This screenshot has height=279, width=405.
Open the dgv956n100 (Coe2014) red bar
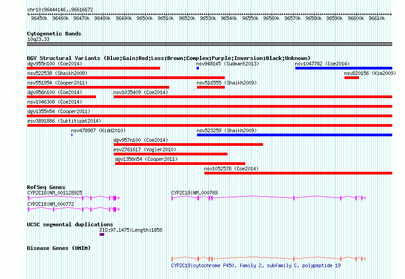click(x=61, y=97)
